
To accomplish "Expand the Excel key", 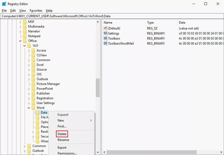I will pos(29,65).
